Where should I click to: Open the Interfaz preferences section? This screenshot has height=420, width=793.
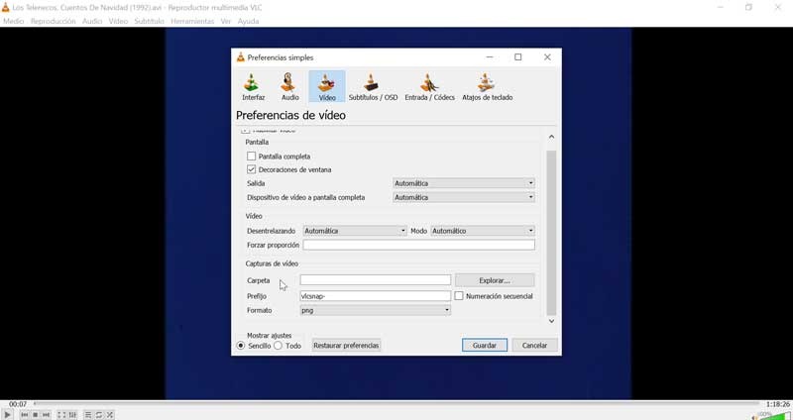(x=253, y=86)
